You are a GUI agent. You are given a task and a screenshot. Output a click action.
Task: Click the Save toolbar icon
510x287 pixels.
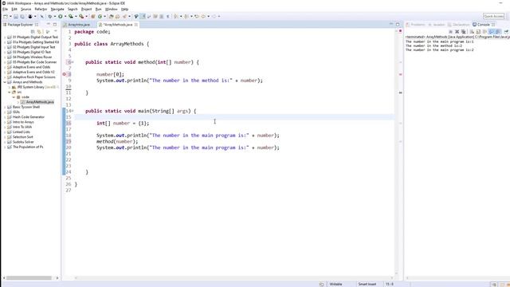point(16,16)
